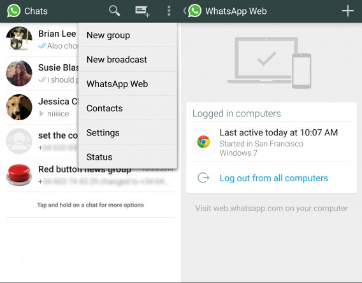Tap the 'Logged in computers' heading
Viewport: 362px width, 283px height.
(x=236, y=114)
